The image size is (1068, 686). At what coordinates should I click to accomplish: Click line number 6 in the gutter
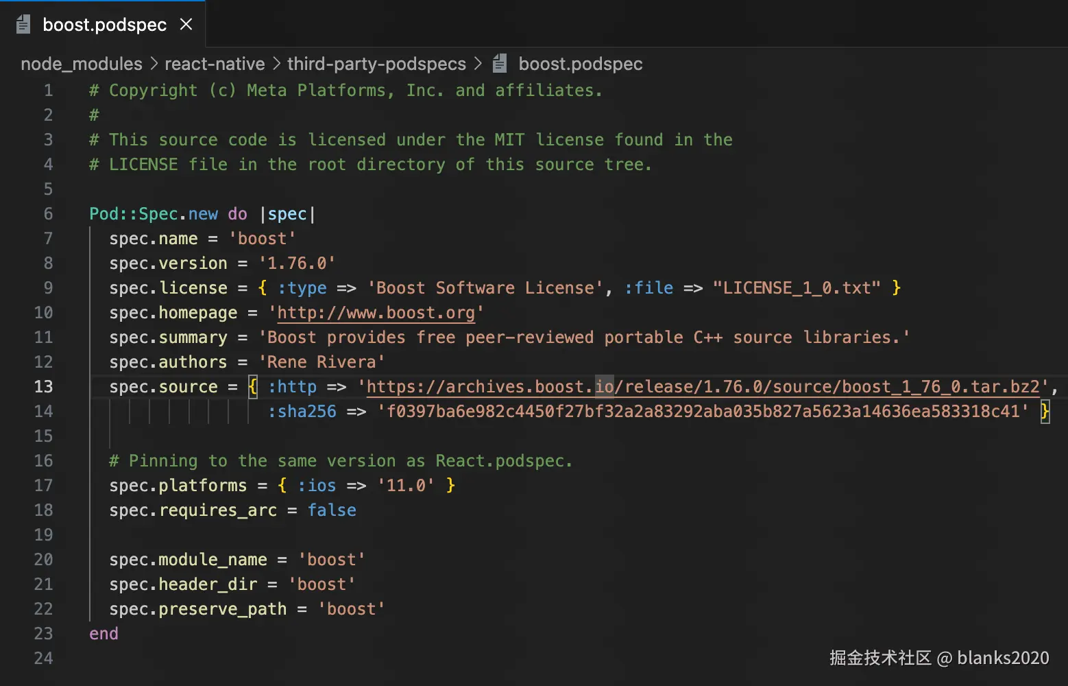(x=48, y=214)
